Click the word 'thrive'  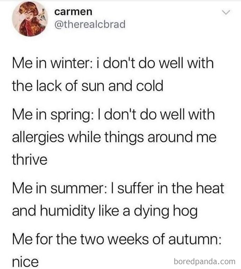pyautogui.click(x=30, y=159)
